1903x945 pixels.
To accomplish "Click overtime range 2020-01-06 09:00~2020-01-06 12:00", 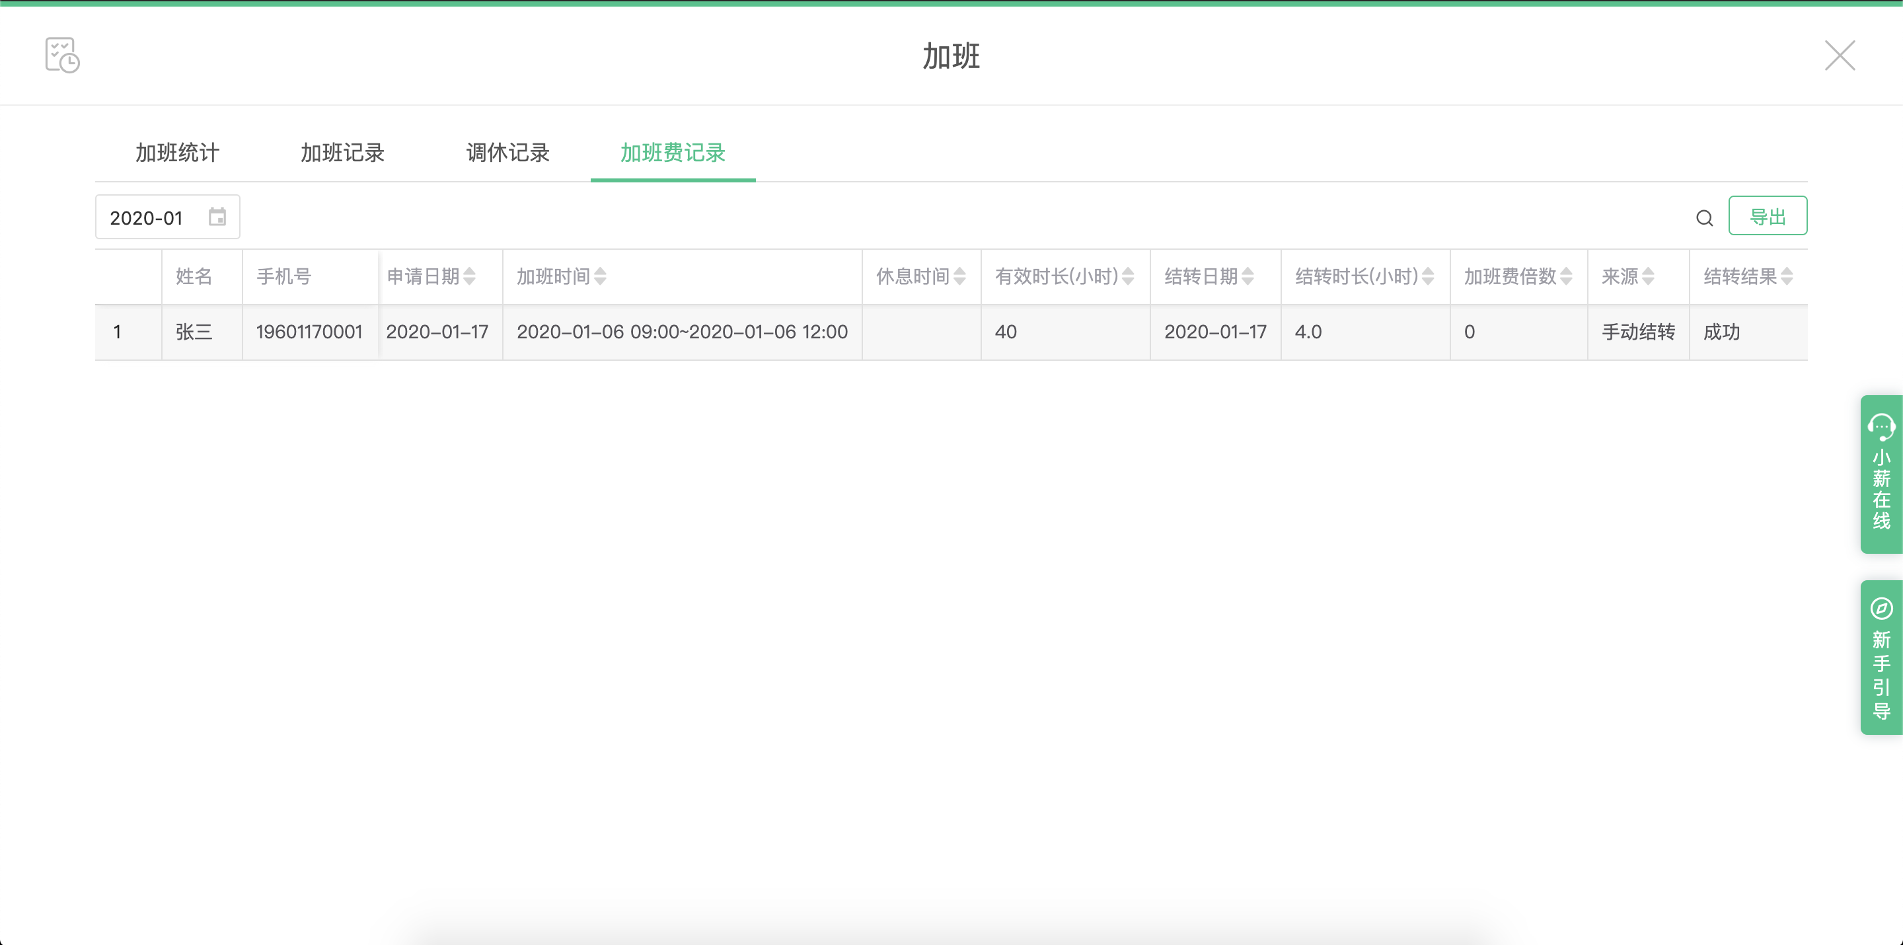I will point(682,332).
